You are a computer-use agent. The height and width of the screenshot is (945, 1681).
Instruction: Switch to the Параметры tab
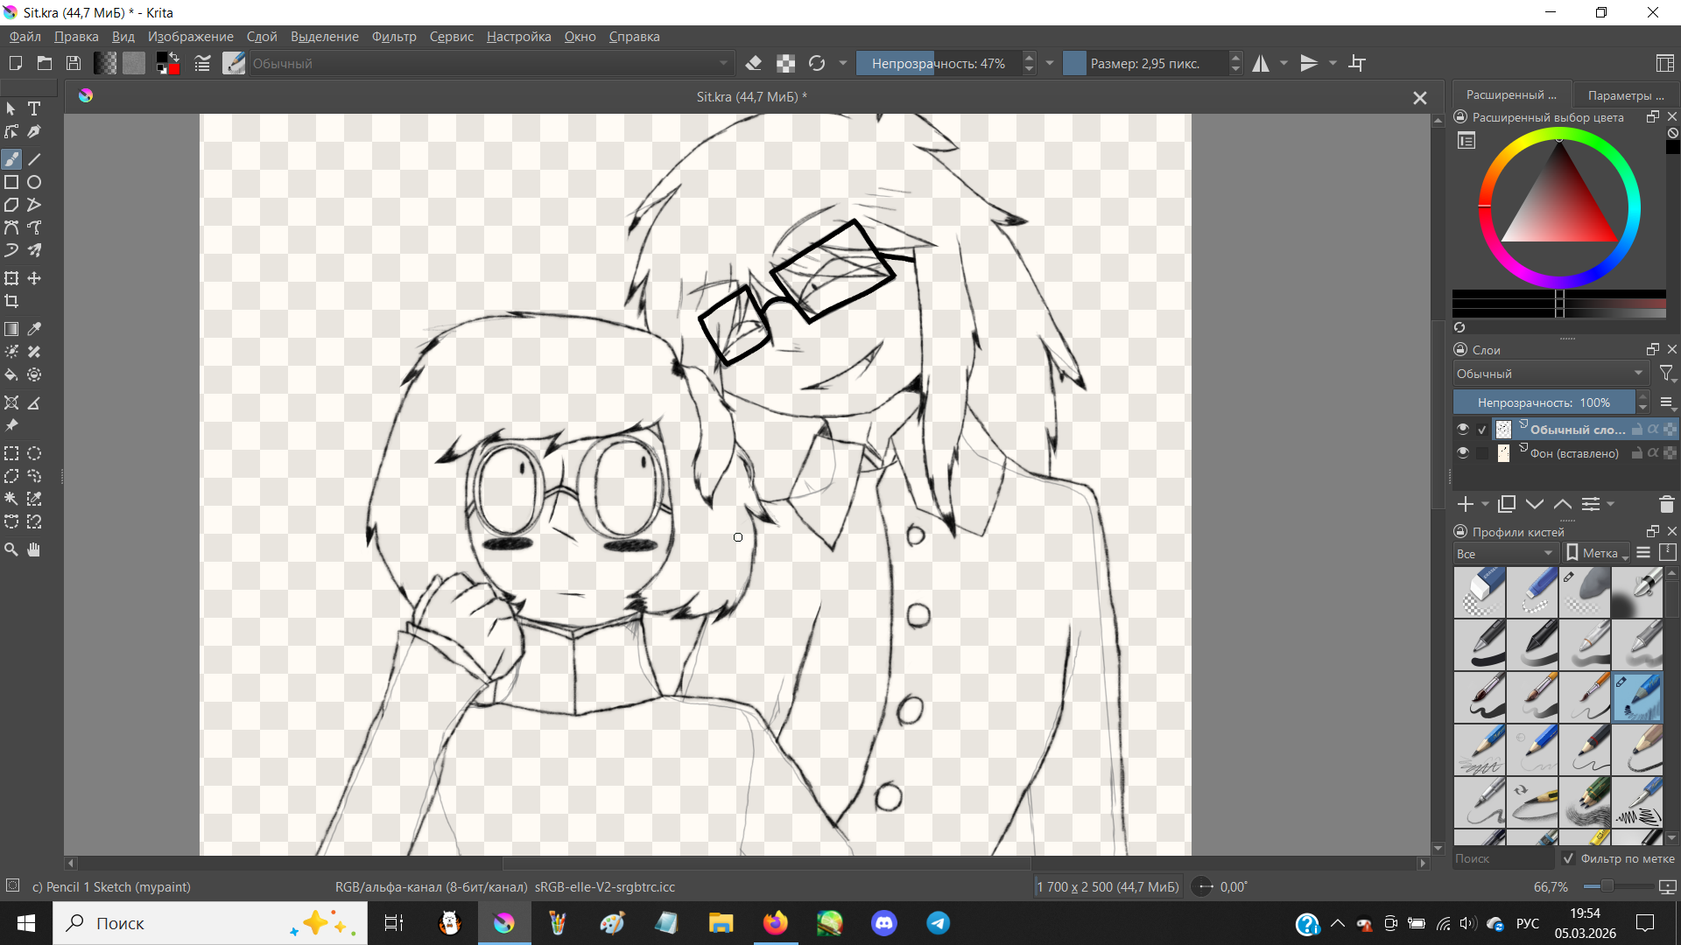1624,94
